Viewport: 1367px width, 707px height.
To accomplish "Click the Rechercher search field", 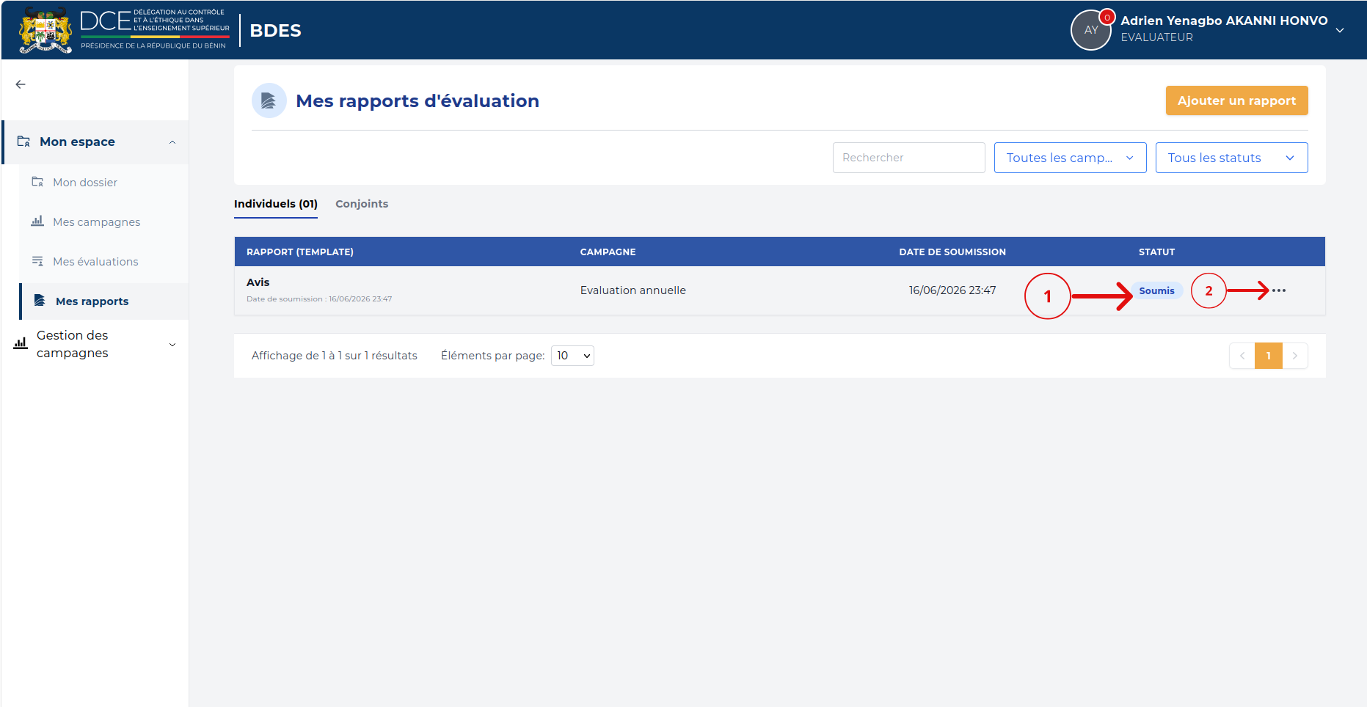I will 908,158.
